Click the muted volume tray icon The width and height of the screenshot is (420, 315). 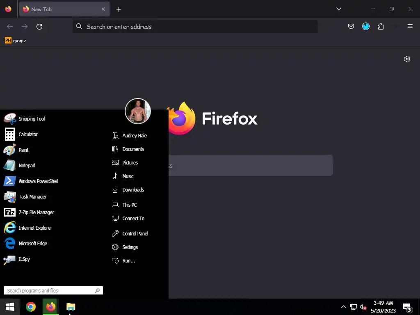[363, 307]
